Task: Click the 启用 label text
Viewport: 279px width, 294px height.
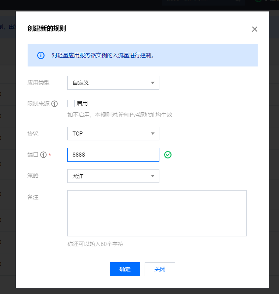Action: coord(82,103)
